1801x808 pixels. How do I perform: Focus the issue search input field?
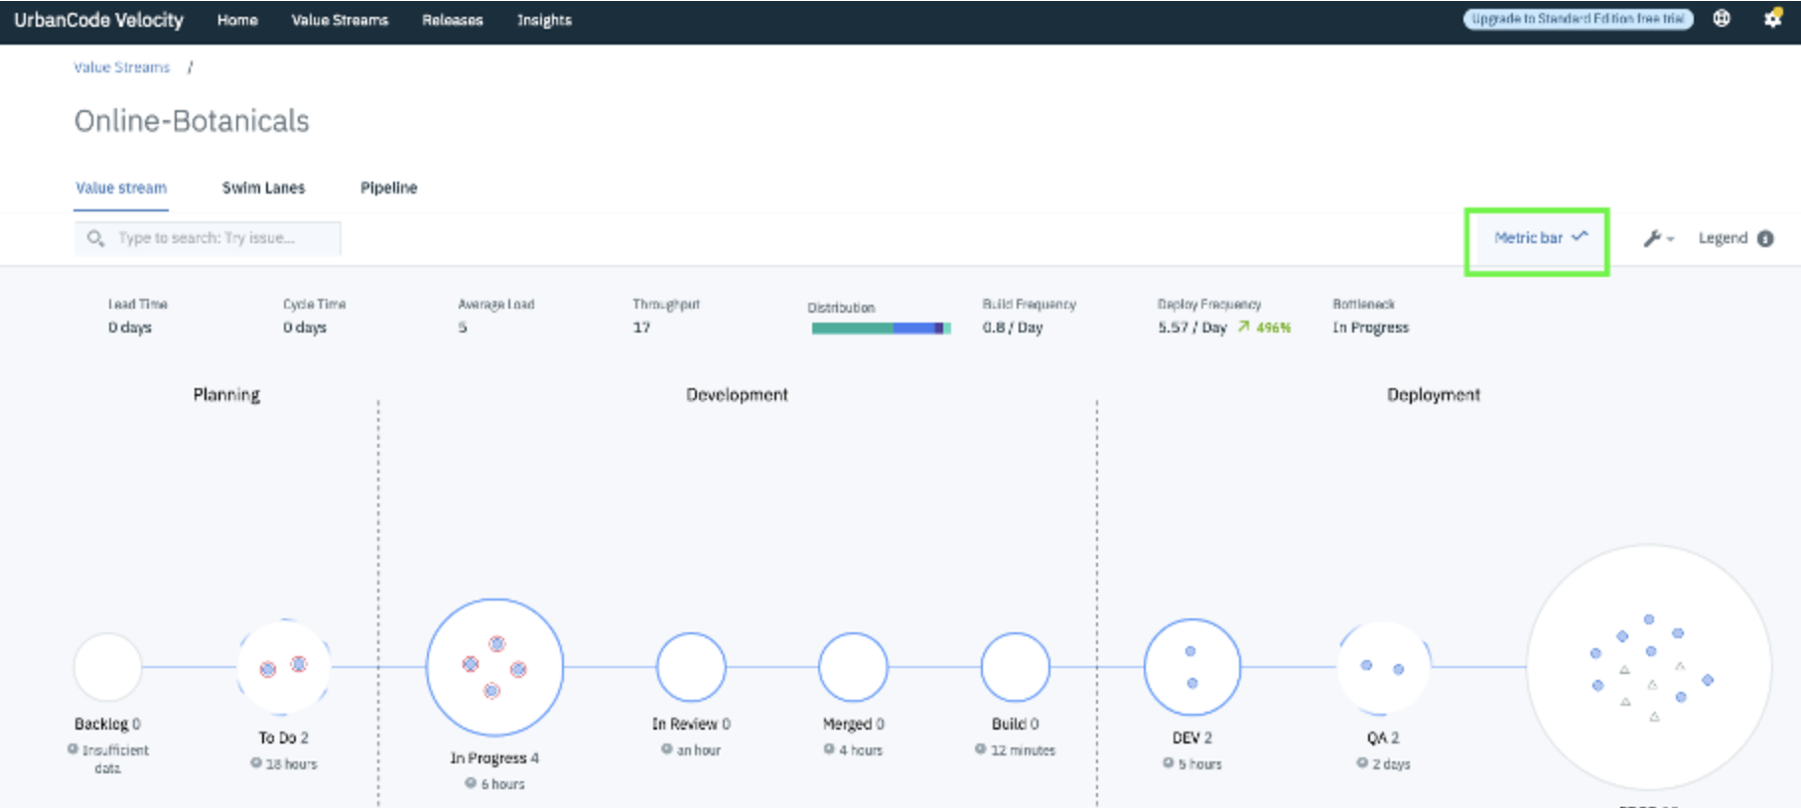point(208,238)
